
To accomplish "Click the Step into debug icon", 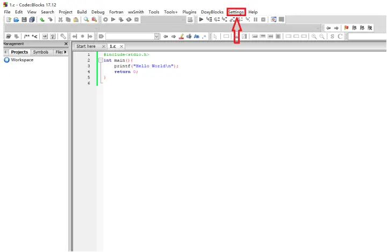I will point(225,19).
